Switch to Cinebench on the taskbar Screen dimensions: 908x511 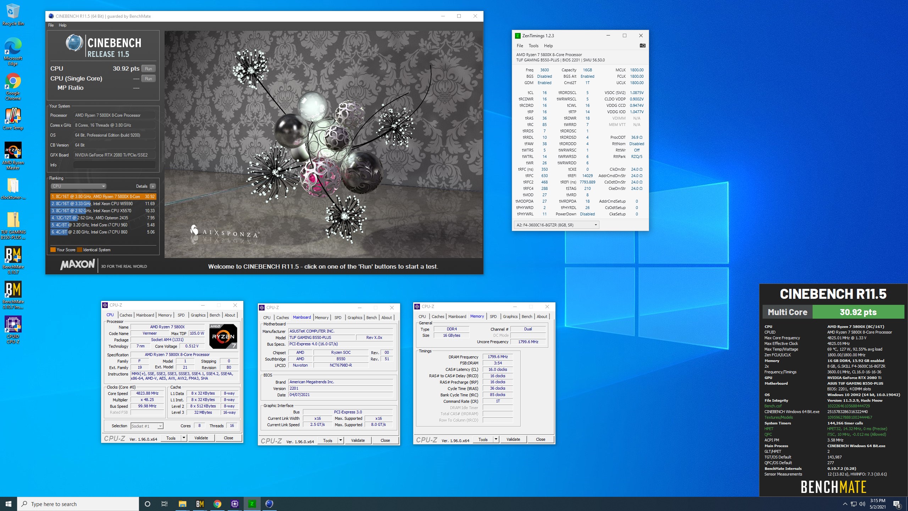(x=269, y=504)
